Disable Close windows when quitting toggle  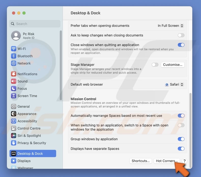pyautogui.click(x=181, y=45)
